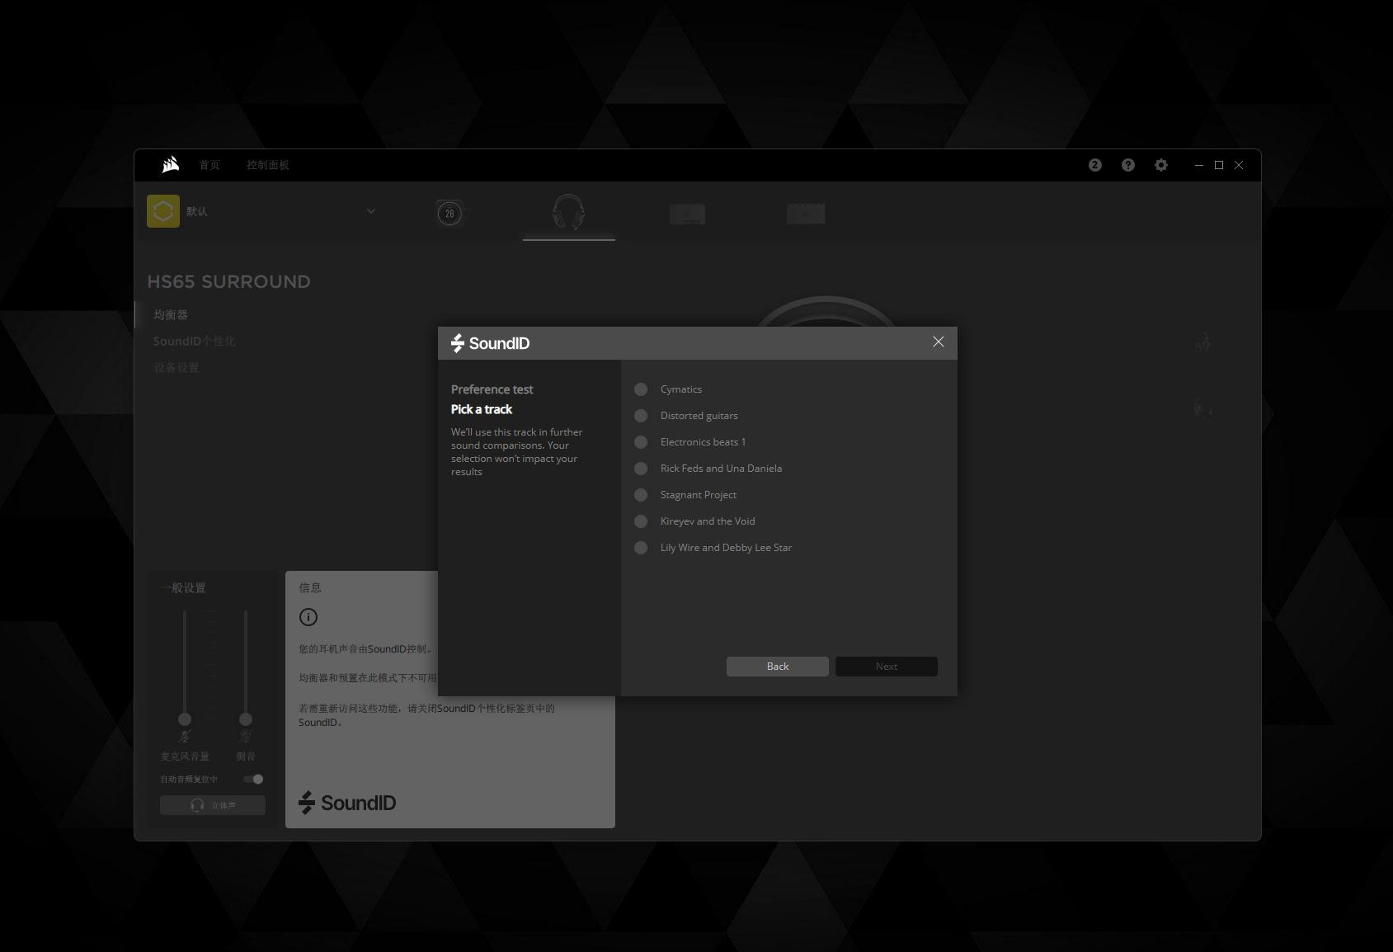Click the Back button in SoundID
1393x952 pixels.
pos(778,667)
